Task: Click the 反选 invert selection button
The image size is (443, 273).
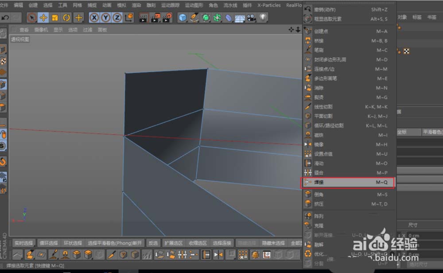Action: [x=154, y=243]
